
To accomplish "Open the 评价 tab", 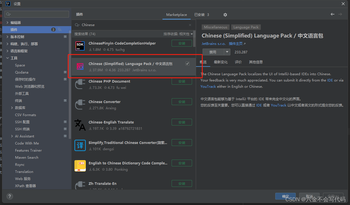I will [x=238, y=62].
